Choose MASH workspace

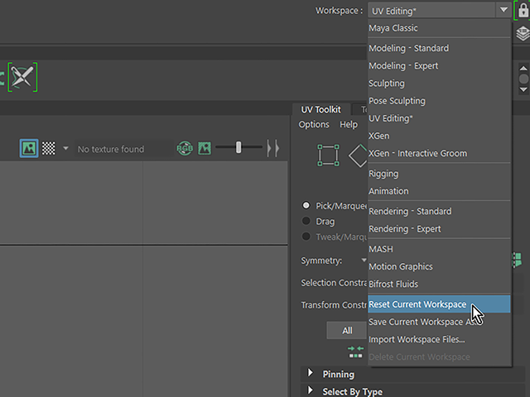tap(439, 249)
